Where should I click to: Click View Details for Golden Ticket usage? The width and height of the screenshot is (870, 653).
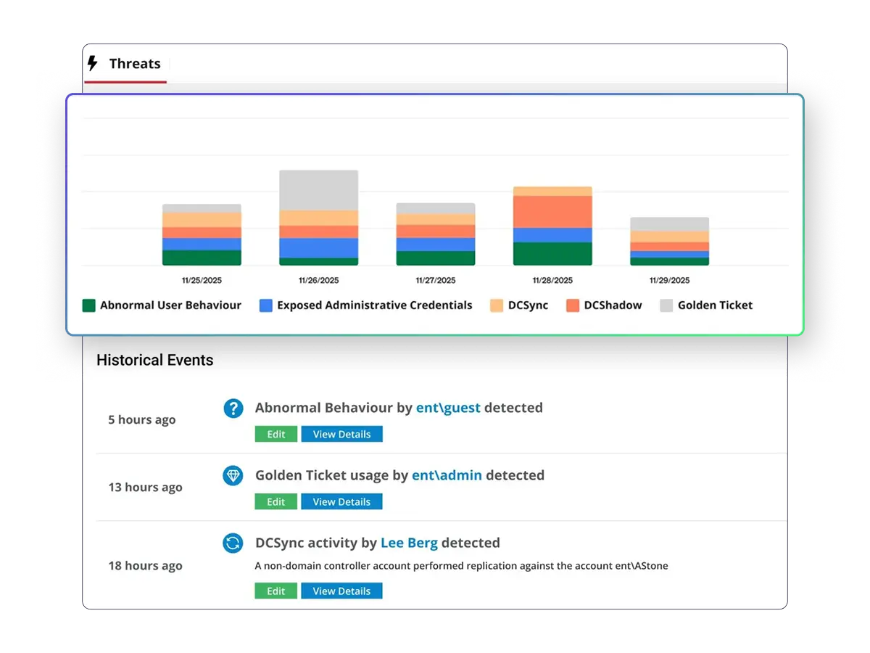click(x=341, y=501)
